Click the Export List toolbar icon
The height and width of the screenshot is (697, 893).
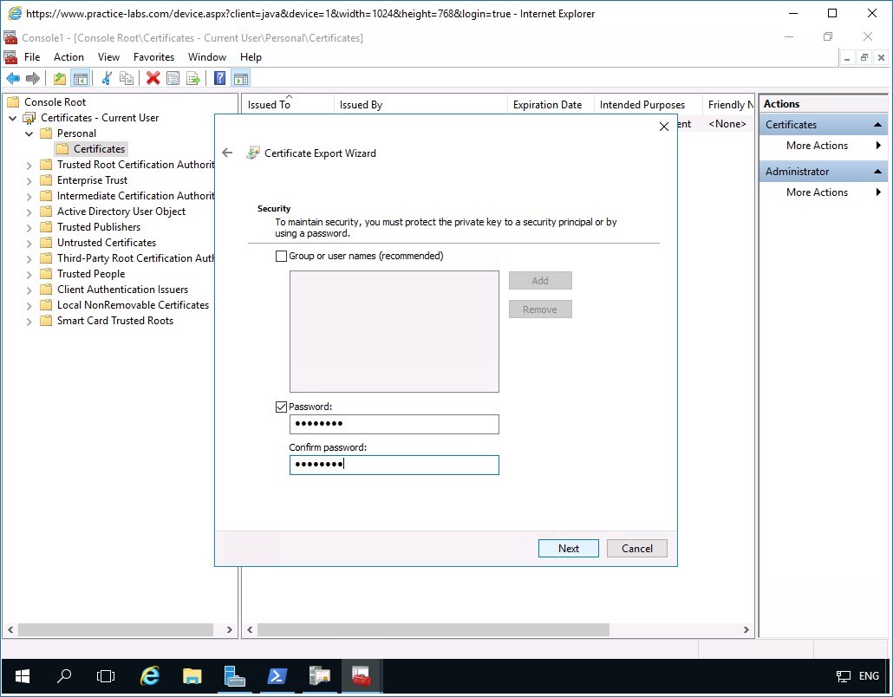tap(193, 79)
